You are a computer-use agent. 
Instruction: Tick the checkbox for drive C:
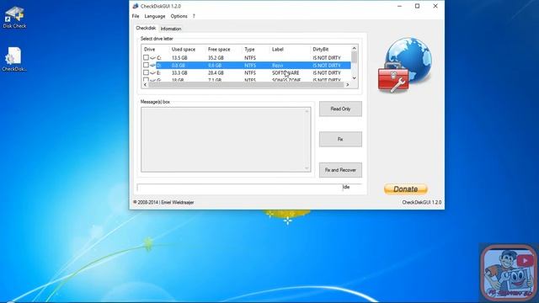pyautogui.click(x=146, y=57)
